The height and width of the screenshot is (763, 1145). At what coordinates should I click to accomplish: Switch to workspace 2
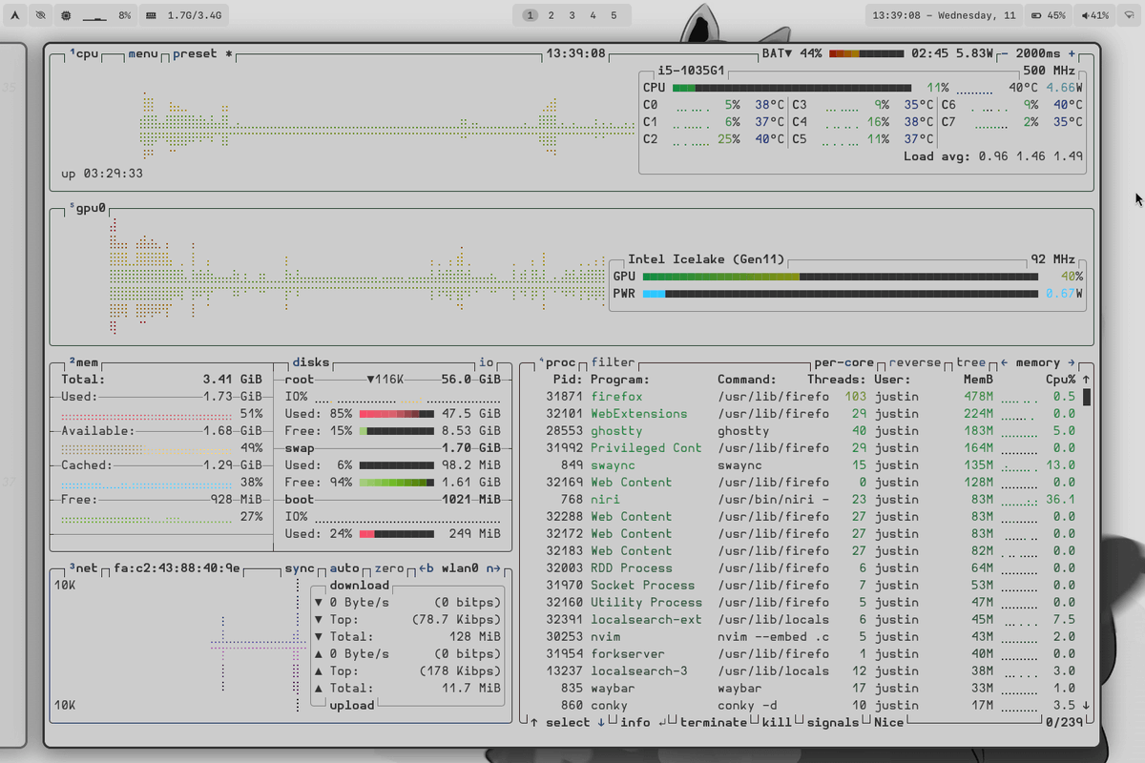click(x=551, y=15)
